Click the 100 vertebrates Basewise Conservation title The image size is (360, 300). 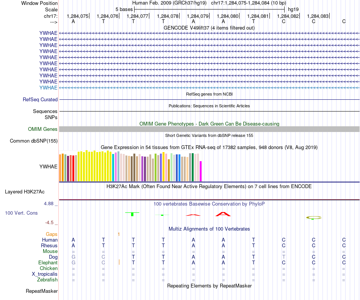point(209,204)
